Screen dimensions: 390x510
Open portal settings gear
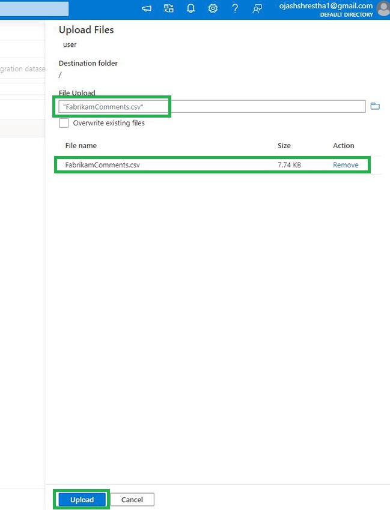(x=213, y=8)
